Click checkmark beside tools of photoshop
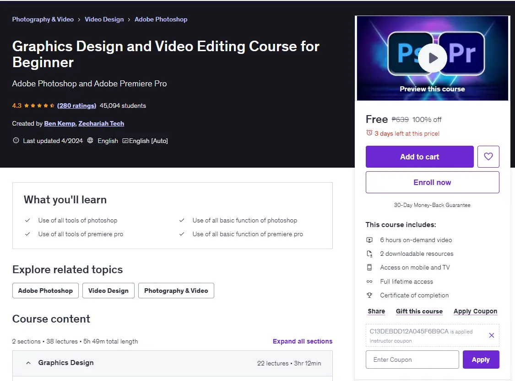 pos(27,220)
